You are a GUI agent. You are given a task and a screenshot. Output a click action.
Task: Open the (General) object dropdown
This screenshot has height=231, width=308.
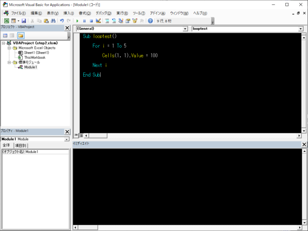tap(185, 29)
